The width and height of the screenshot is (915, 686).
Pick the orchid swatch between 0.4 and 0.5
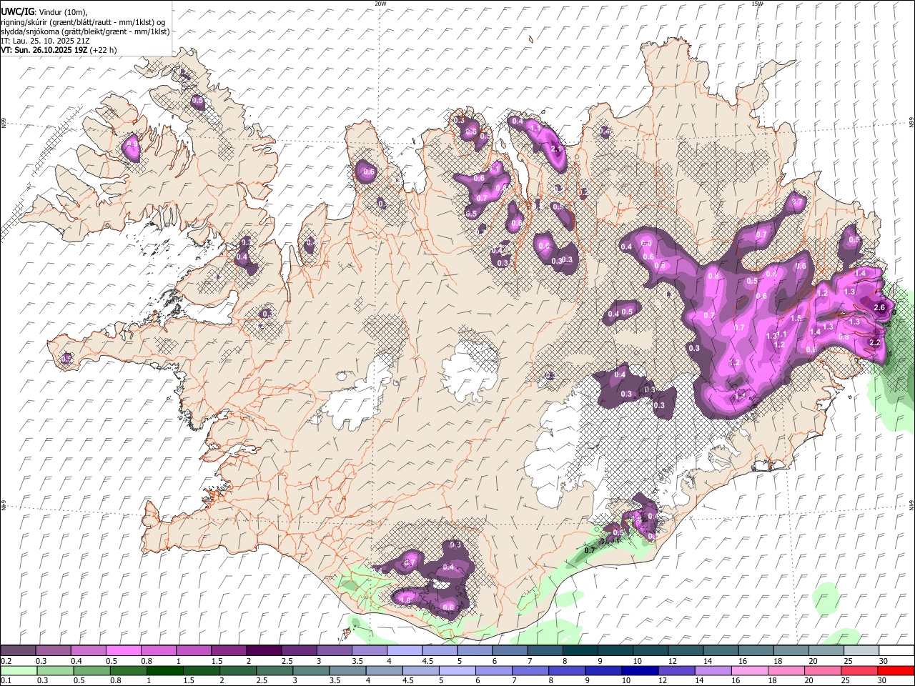point(89,650)
